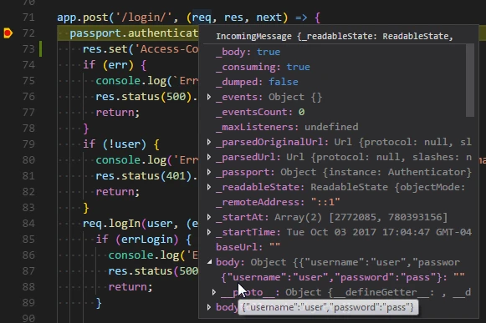Expand the _startAt Array entry
The width and height of the screenshot is (486, 323).
pyautogui.click(x=209, y=217)
